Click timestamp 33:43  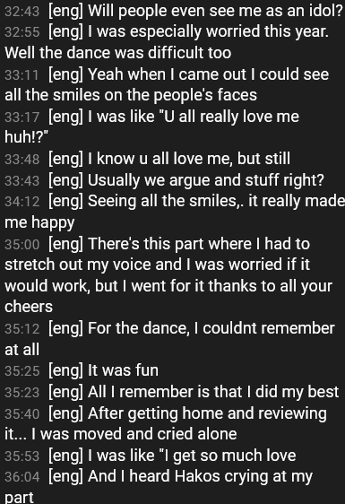pyautogui.click(x=22, y=180)
